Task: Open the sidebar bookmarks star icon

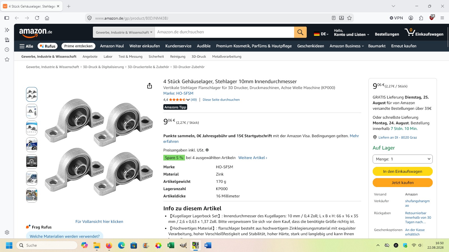Action: (7, 59)
